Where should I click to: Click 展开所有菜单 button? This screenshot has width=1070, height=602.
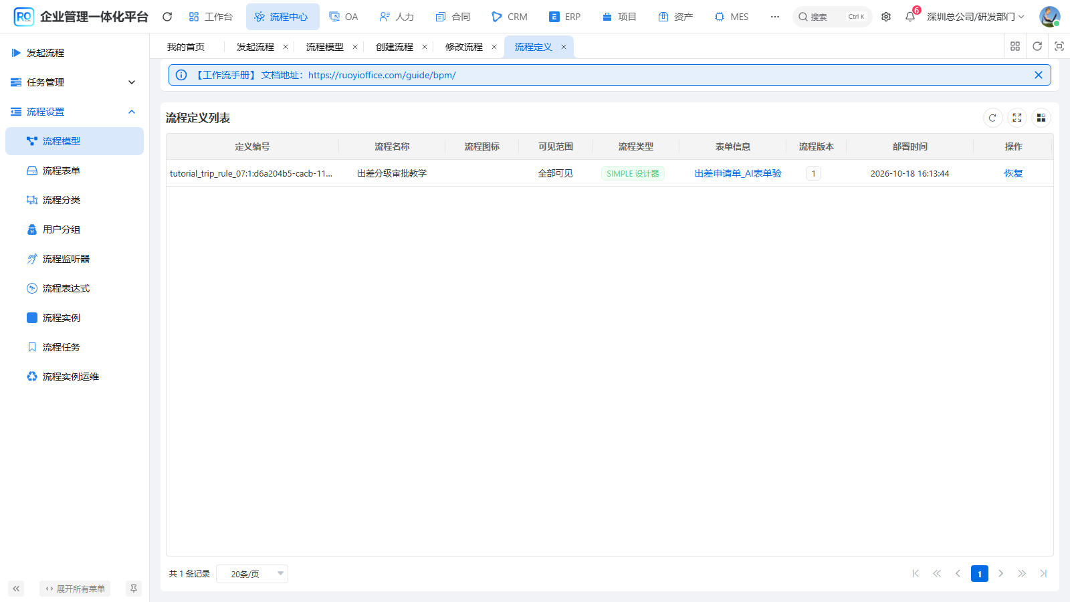(x=75, y=589)
